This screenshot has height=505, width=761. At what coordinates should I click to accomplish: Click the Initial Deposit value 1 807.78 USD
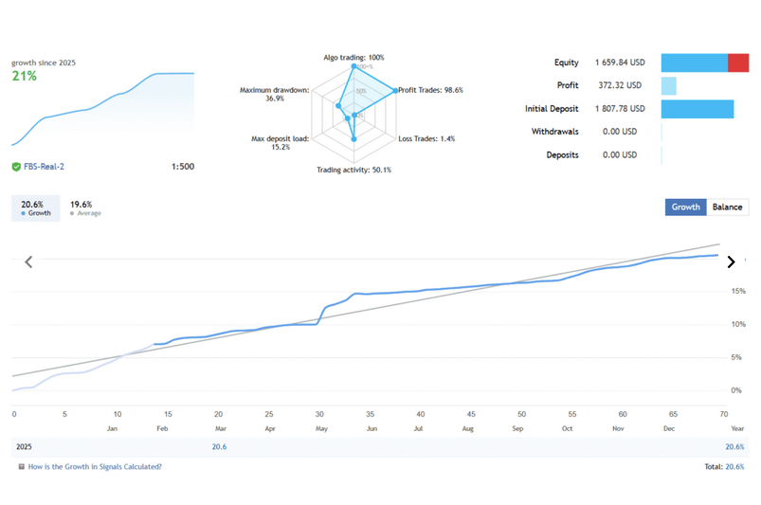click(620, 109)
